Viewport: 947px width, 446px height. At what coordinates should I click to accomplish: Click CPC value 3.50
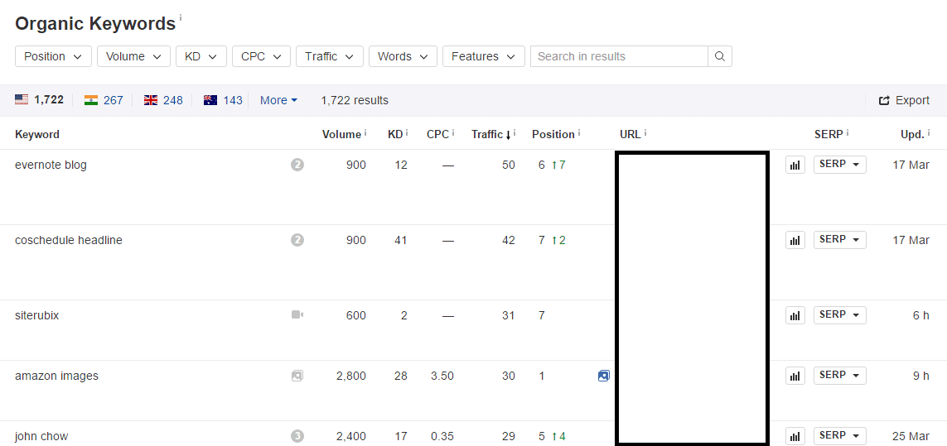tap(442, 376)
